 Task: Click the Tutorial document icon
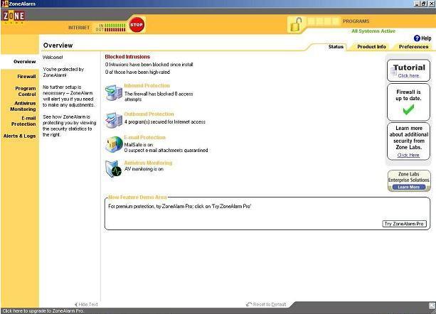[394, 71]
